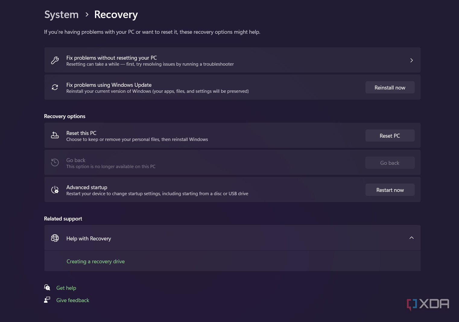Click the 'Resetting can take a while' description
This screenshot has width=459, height=322.
point(150,64)
